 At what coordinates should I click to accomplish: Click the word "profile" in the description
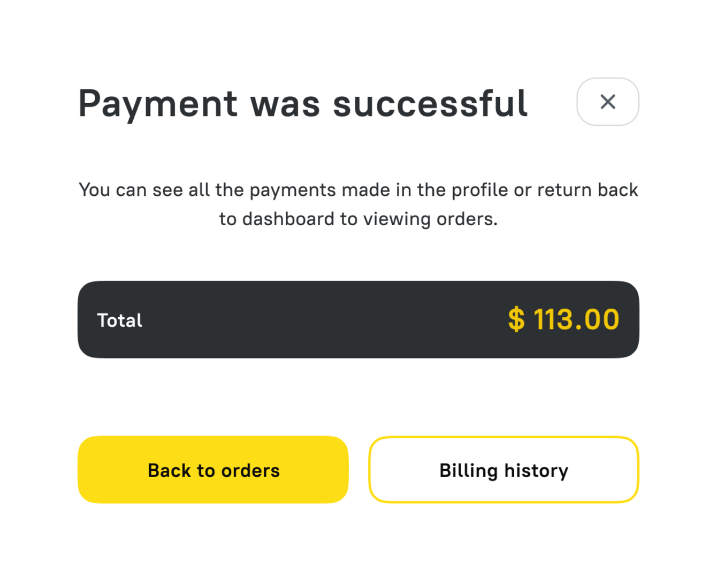point(479,190)
